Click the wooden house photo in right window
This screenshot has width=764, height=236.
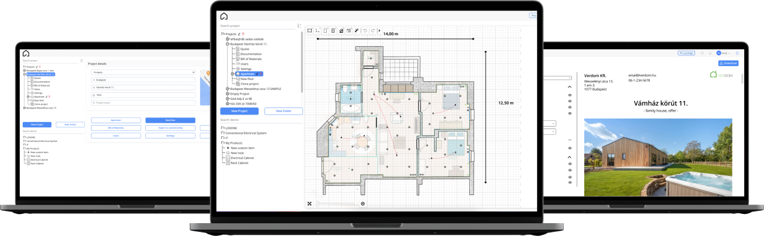658,157
